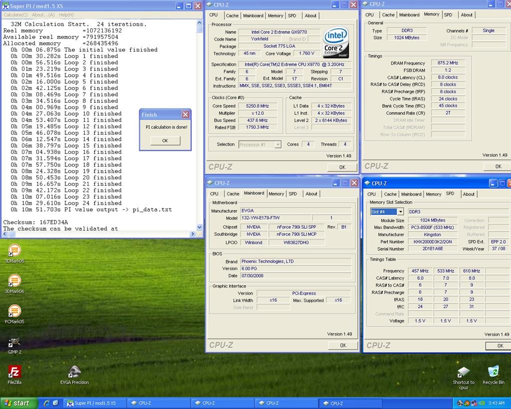Click OK in the Finish dialog

pyautogui.click(x=165, y=140)
